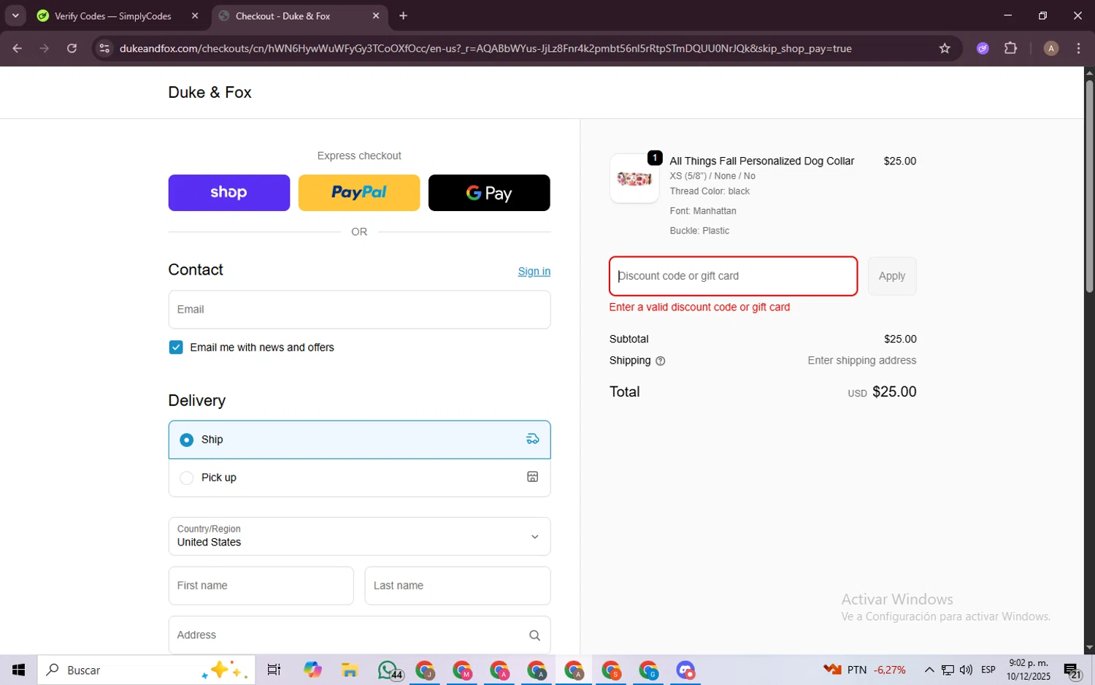
Task: Click the Buscar taskbar search box
Action: pyautogui.click(x=146, y=670)
